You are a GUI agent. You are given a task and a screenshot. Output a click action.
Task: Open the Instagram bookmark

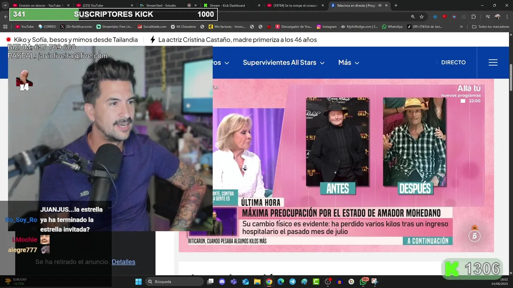point(326,27)
